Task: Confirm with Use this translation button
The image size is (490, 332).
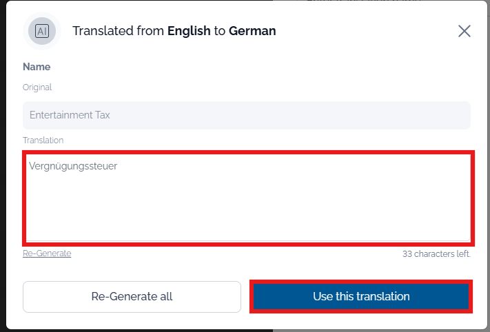Action: pos(361,297)
